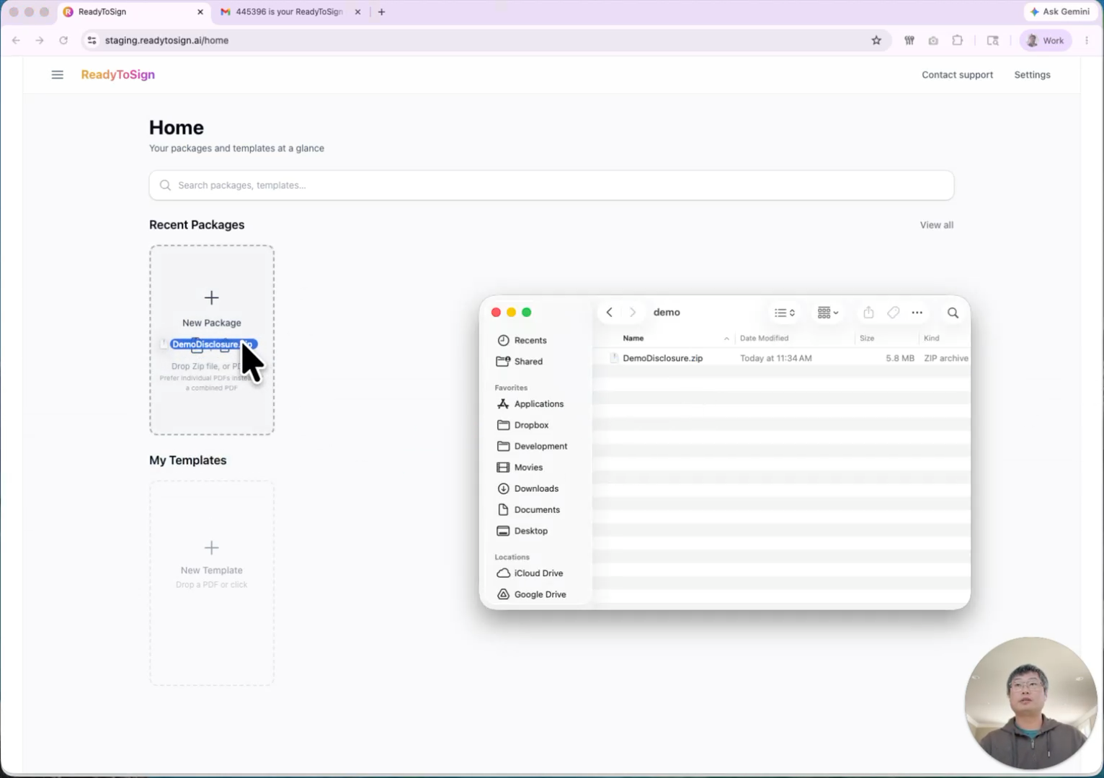Click the camera icon in browser toolbar
The width and height of the screenshot is (1104, 778).
point(933,40)
